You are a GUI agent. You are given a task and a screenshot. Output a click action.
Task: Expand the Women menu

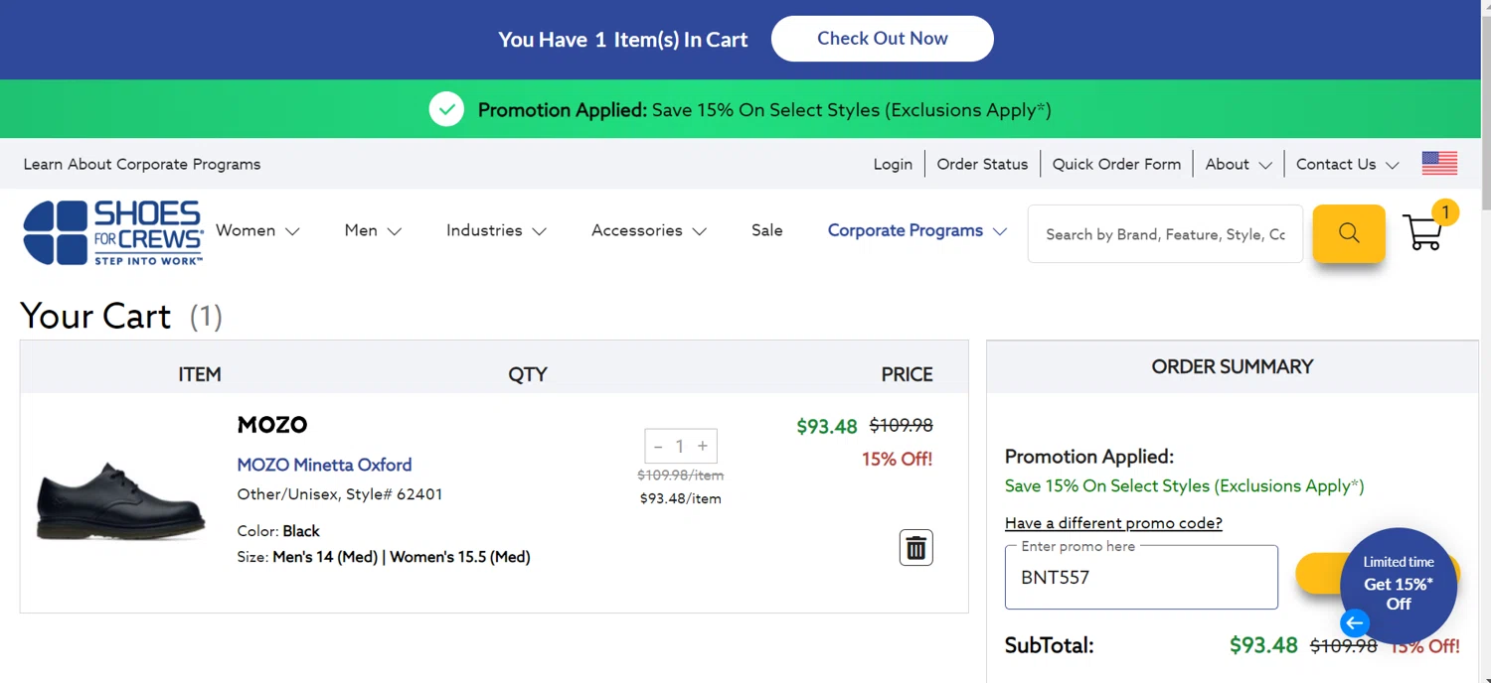click(257, 230)
